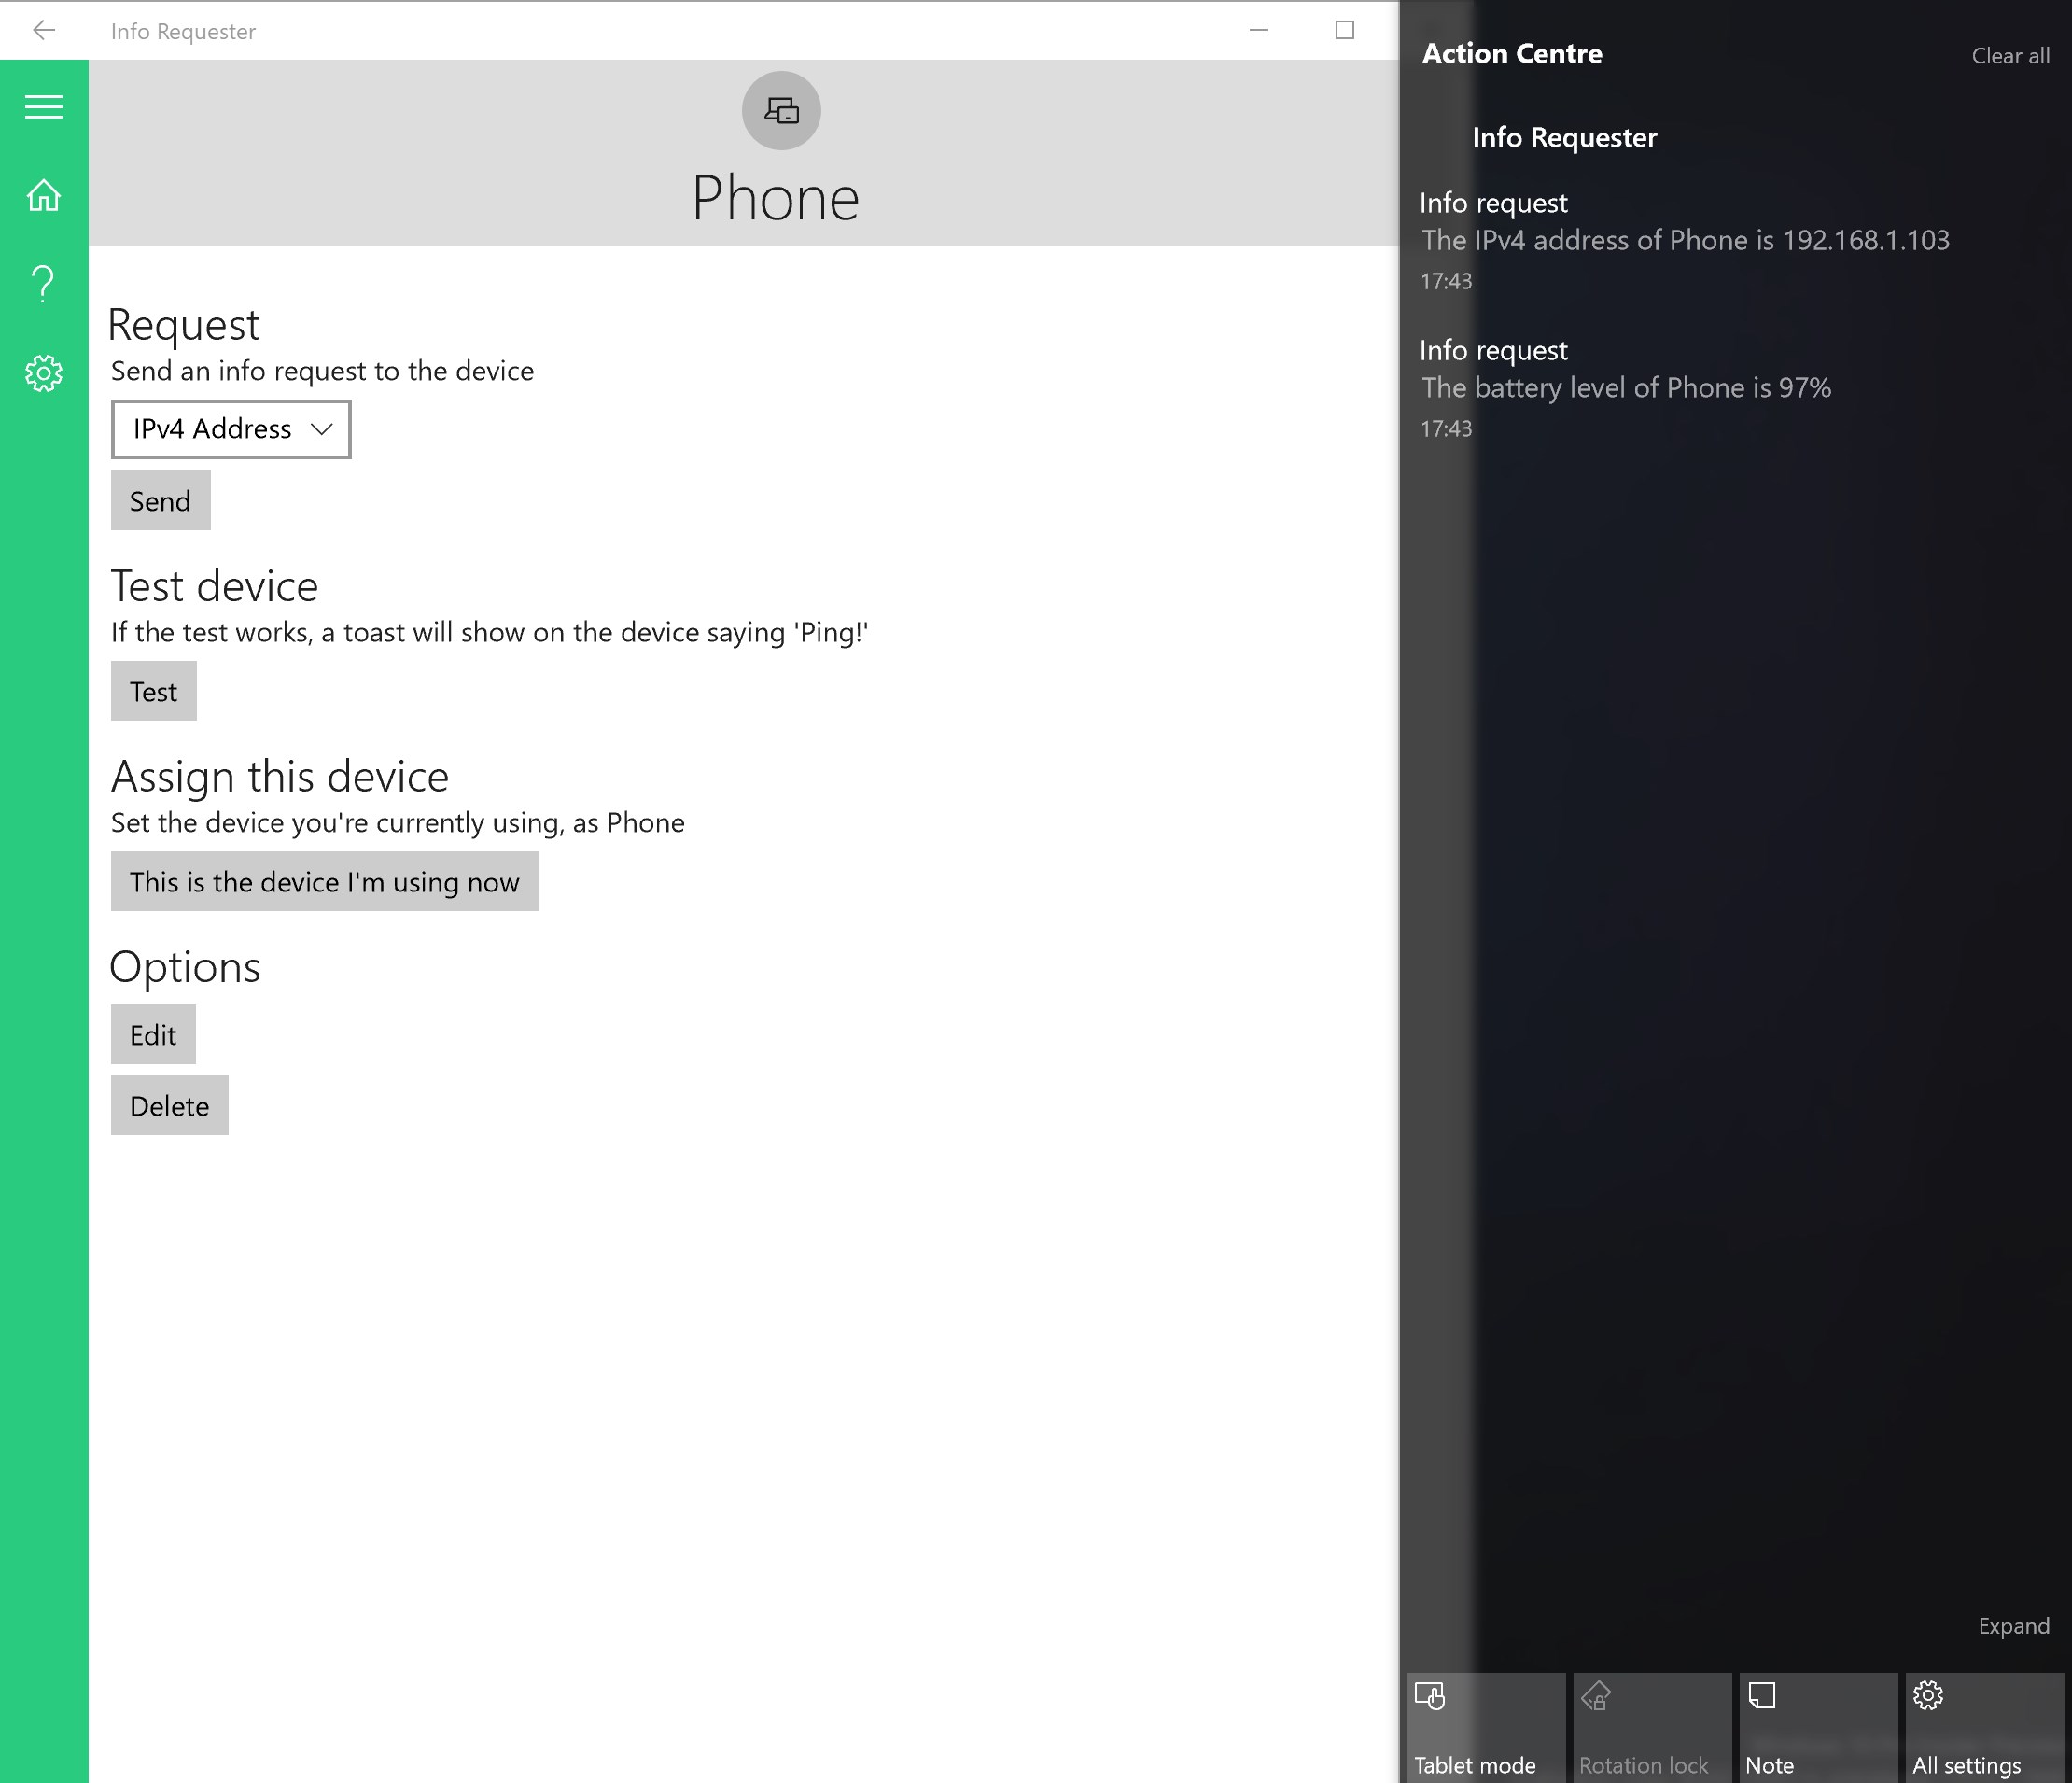Click the Expand link above quick actions
This screenshot has width=2072, height=1783.
point(2013,1626)
